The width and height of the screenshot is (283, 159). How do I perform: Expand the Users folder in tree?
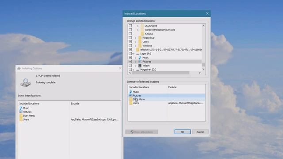pos(136,42)
